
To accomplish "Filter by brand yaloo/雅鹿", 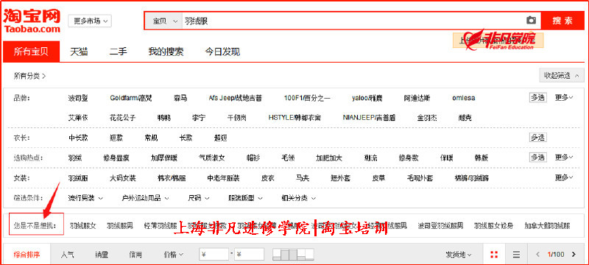I will [x=367, y=99].
